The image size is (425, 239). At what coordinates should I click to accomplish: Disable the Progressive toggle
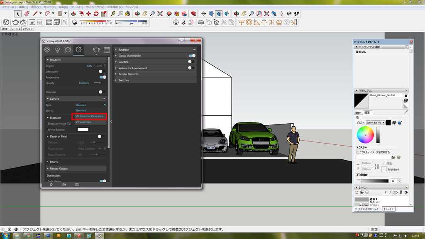[103, 77]
